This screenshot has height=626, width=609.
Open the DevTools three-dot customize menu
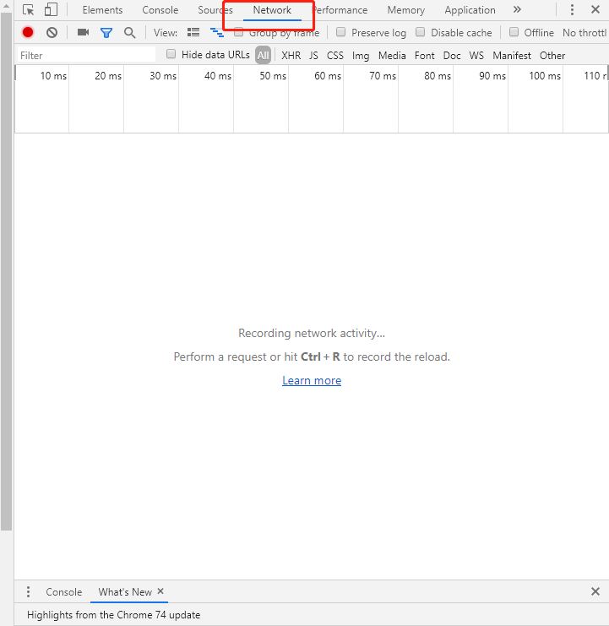[x=572, y=10]
